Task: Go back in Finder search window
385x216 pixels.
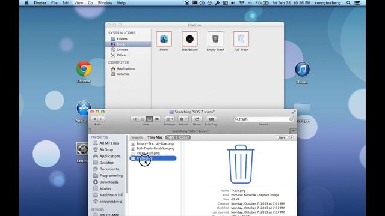Action: click(94, 119)
